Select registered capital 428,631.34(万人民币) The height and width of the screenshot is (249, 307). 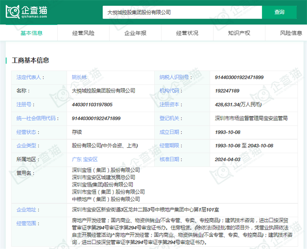point(238,105)
